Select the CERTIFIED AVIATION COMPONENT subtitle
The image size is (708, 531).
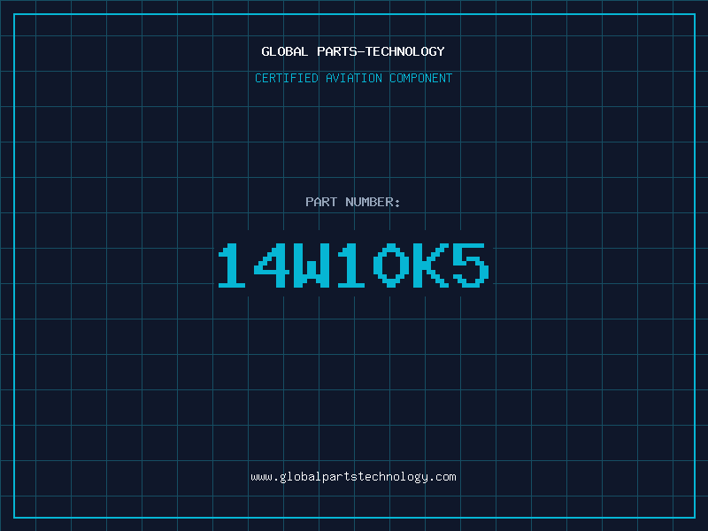353,78
